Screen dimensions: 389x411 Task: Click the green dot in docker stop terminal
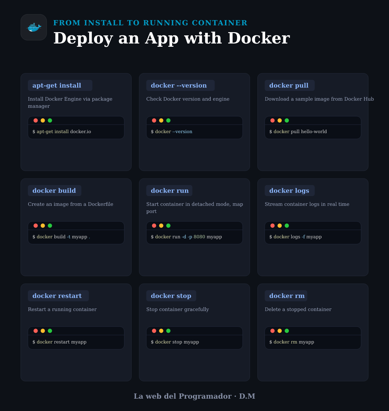coord(168,331)
